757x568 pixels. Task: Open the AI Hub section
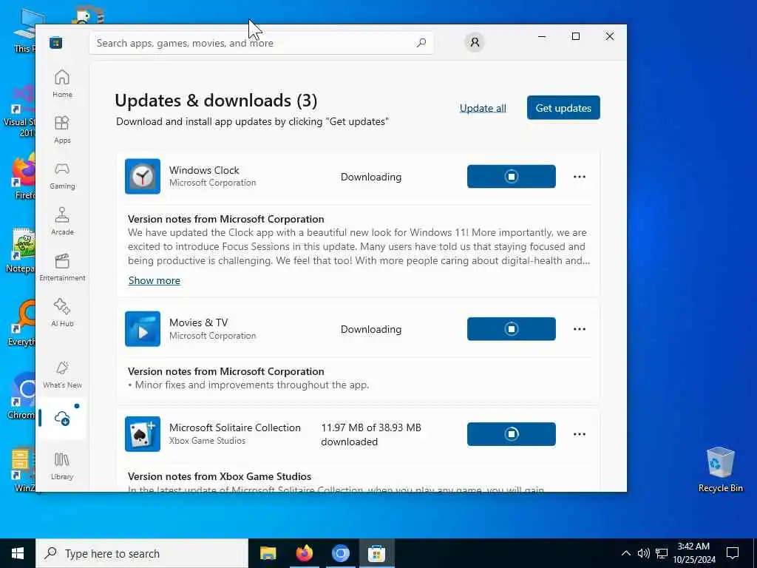[x=62, y=313]
